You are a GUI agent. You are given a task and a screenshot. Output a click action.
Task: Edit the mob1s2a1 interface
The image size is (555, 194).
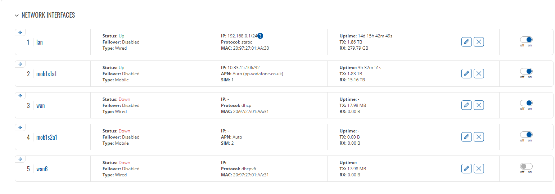tap(466, 137)
